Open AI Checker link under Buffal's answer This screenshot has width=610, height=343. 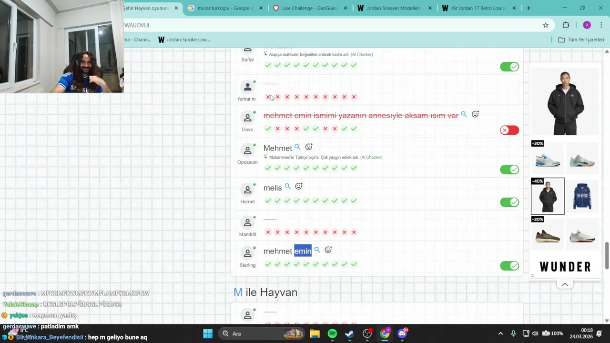pos(362,54)
